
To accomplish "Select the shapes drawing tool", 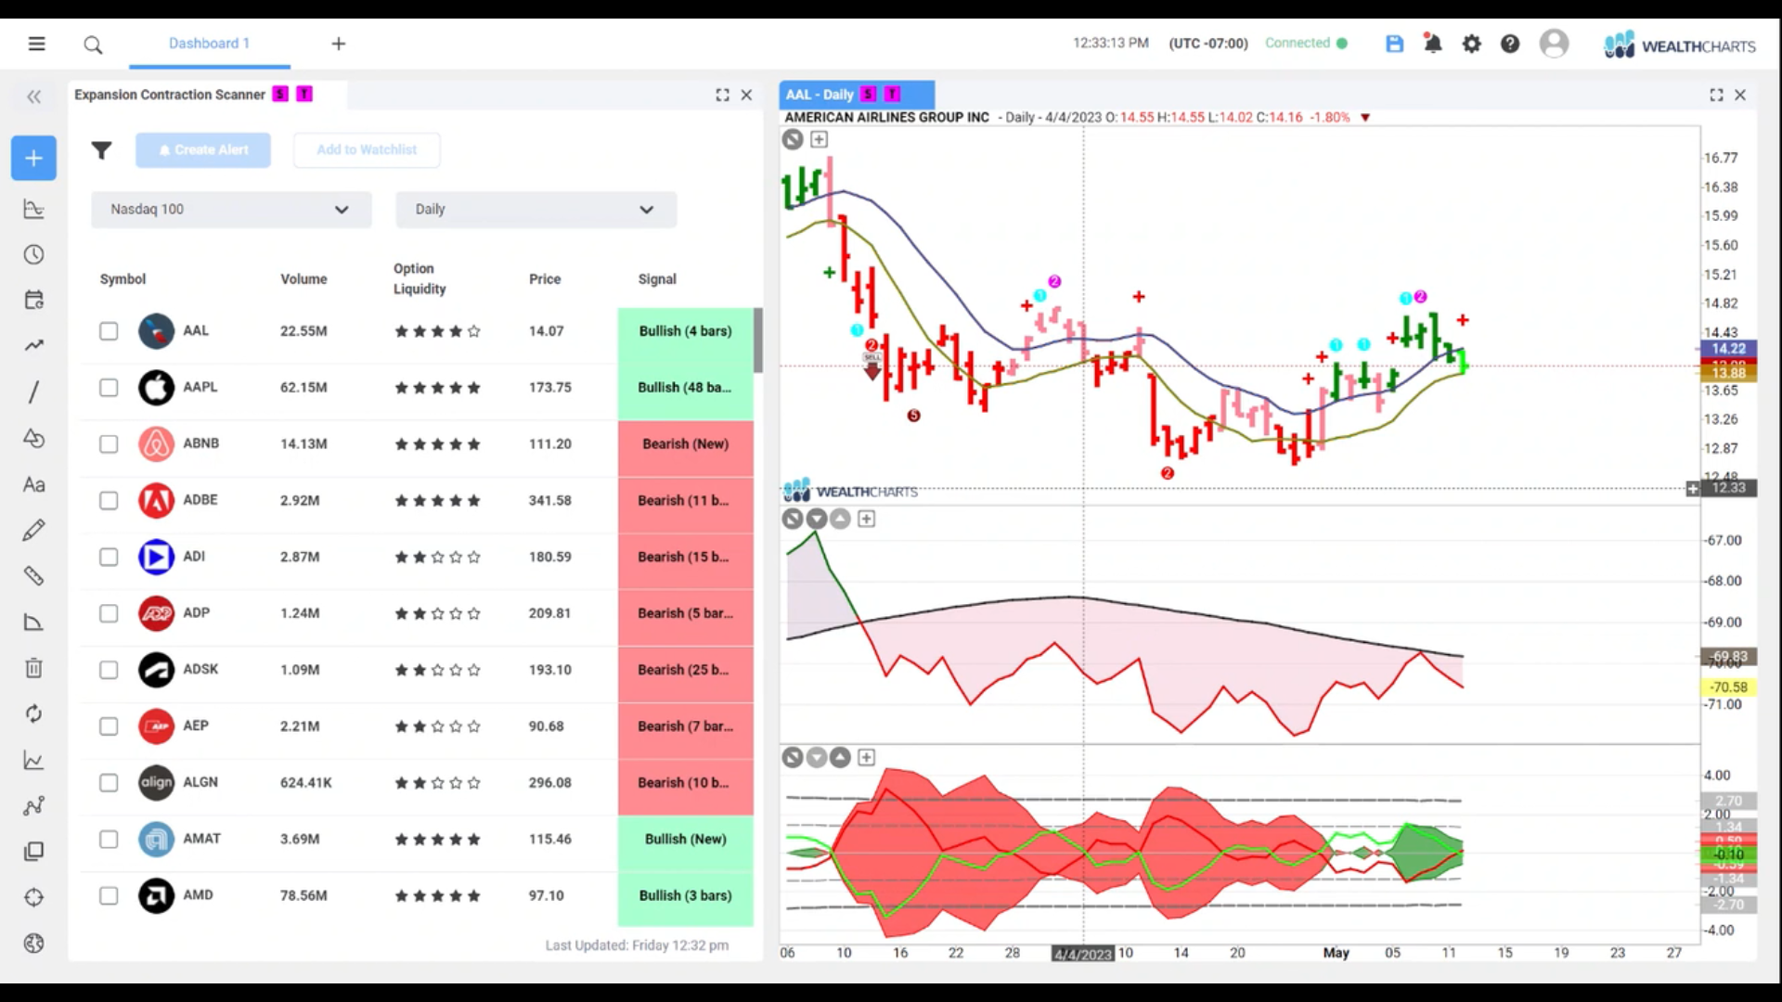I will [x=33, y=438].
